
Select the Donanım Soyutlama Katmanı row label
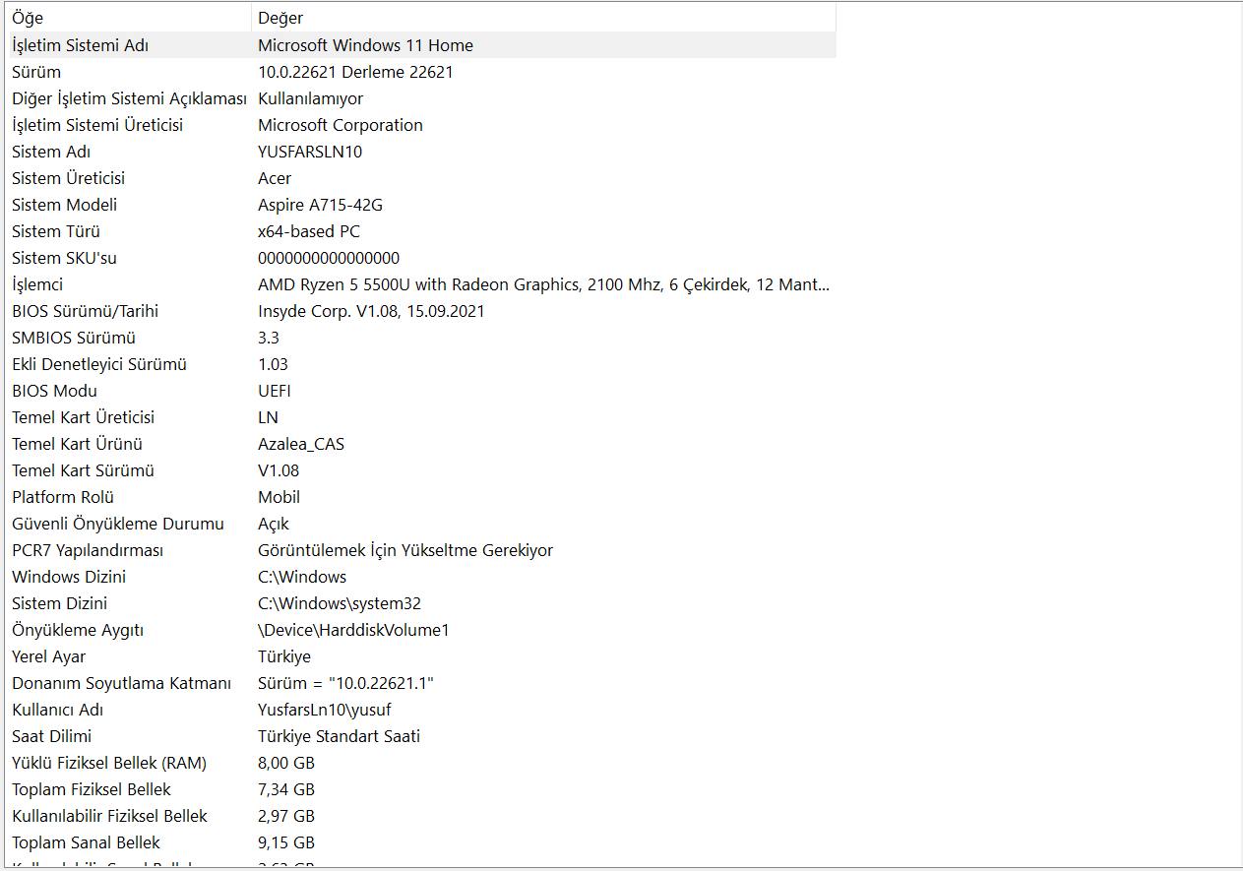122,683
